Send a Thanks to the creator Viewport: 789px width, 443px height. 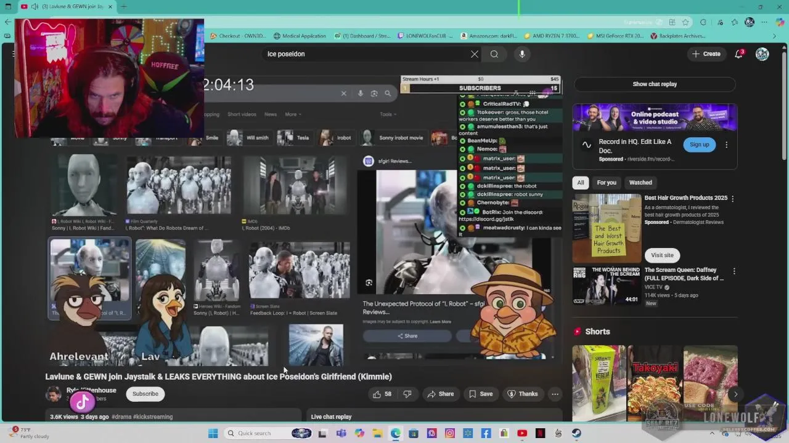click(523, 394)
